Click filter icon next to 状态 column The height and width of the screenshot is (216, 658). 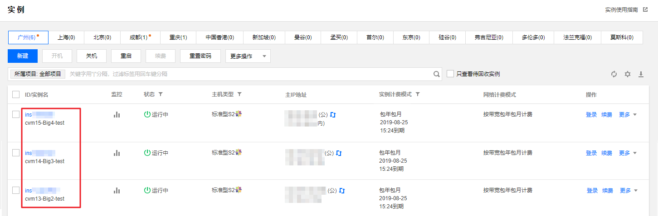[x=161, y=94]
